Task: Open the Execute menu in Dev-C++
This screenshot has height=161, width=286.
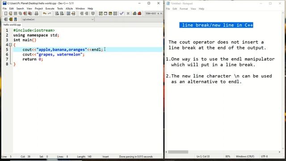Action: (50, 8)
